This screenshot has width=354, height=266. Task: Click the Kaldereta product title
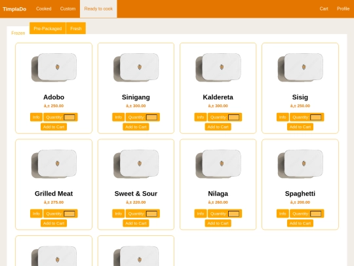[218, 97]
